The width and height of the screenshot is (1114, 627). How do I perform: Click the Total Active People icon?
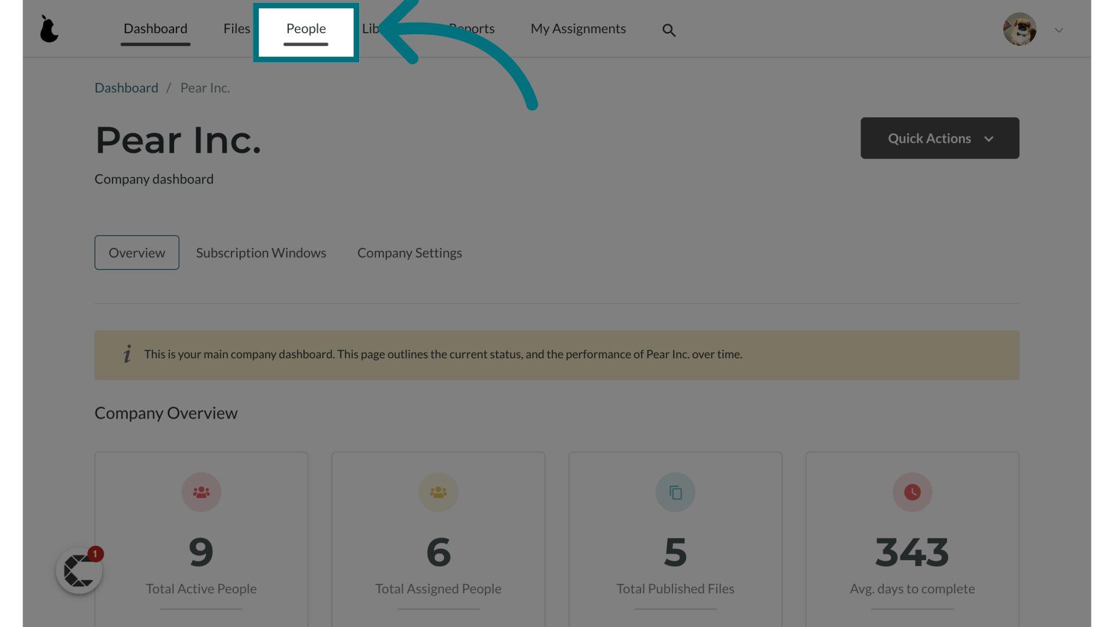[x=201, y=492]
